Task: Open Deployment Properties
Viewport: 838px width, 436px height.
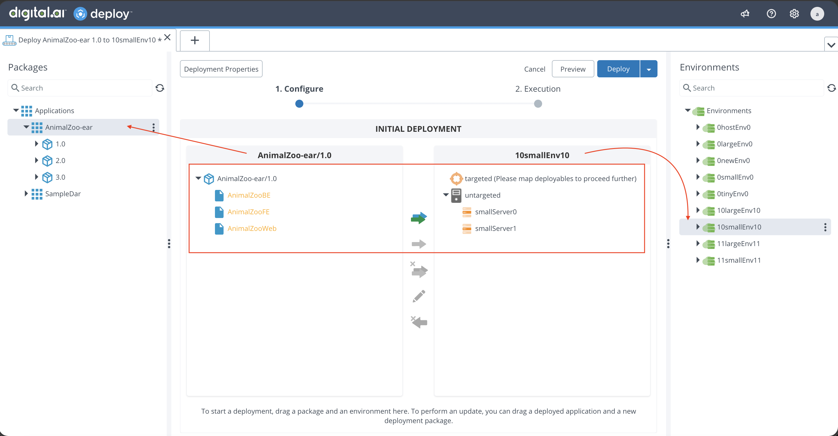Action: point(221,69)
